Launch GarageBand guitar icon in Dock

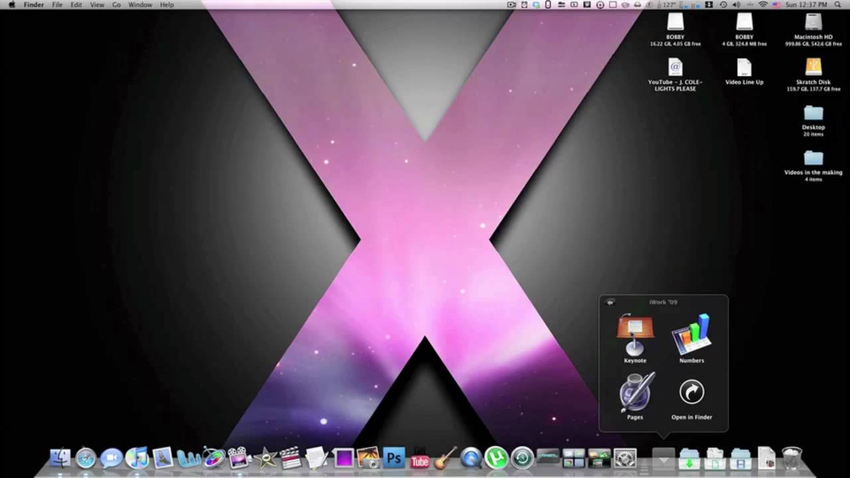(x=446, y=457)
